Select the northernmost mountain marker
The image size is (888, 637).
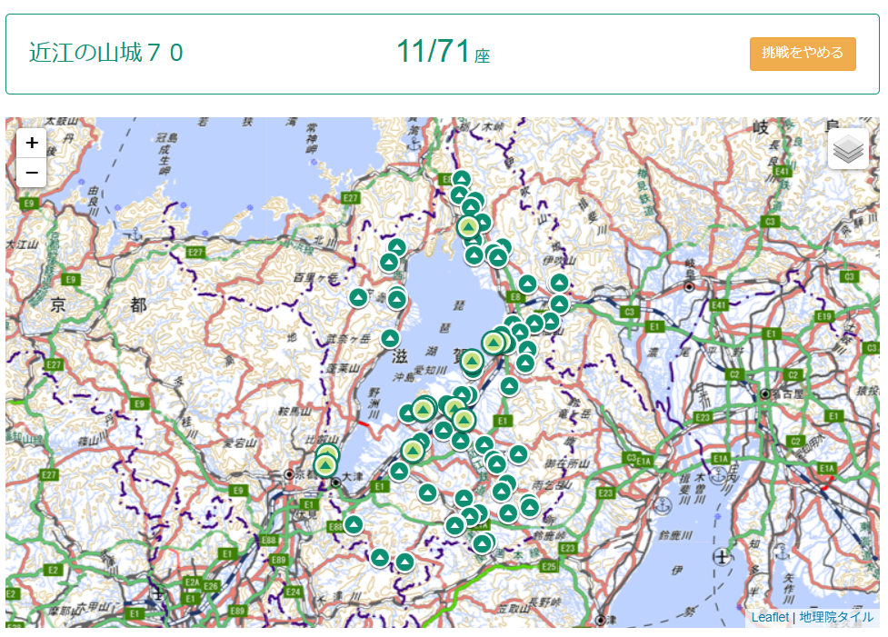point(462,179)
